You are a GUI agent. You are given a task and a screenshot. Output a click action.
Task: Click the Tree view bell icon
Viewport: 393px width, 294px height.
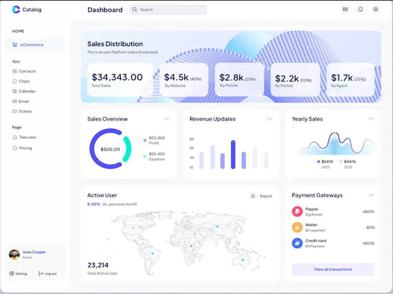[15, 137]
